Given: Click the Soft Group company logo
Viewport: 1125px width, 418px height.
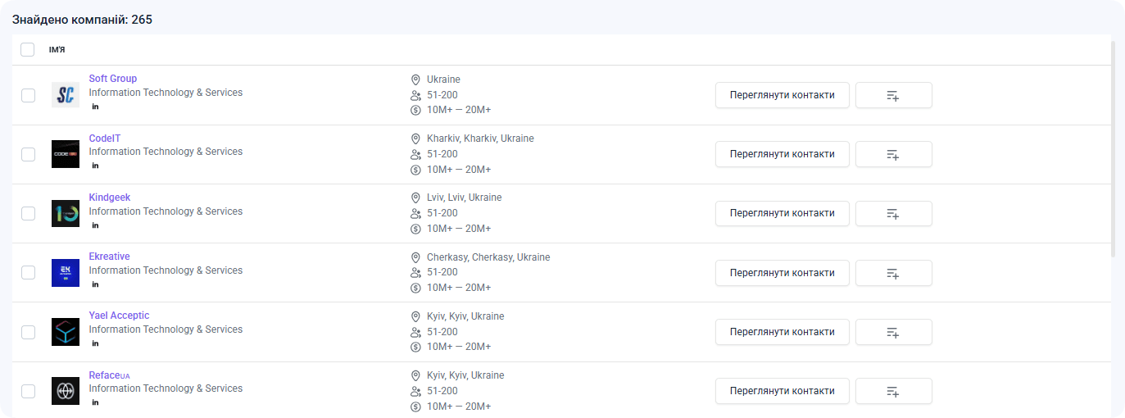Looking at the screenshot, I should tap(66, 95).
